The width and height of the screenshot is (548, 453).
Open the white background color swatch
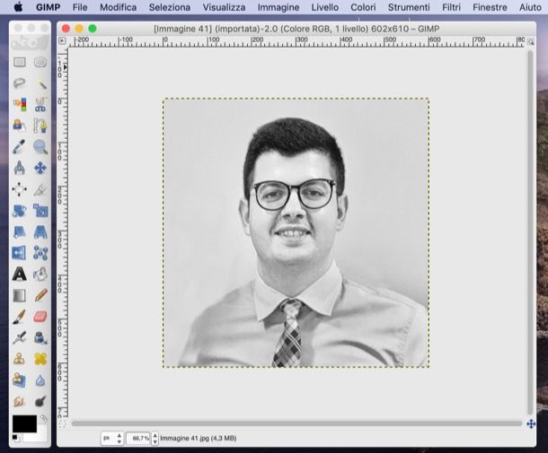click(x=41, y=434)
